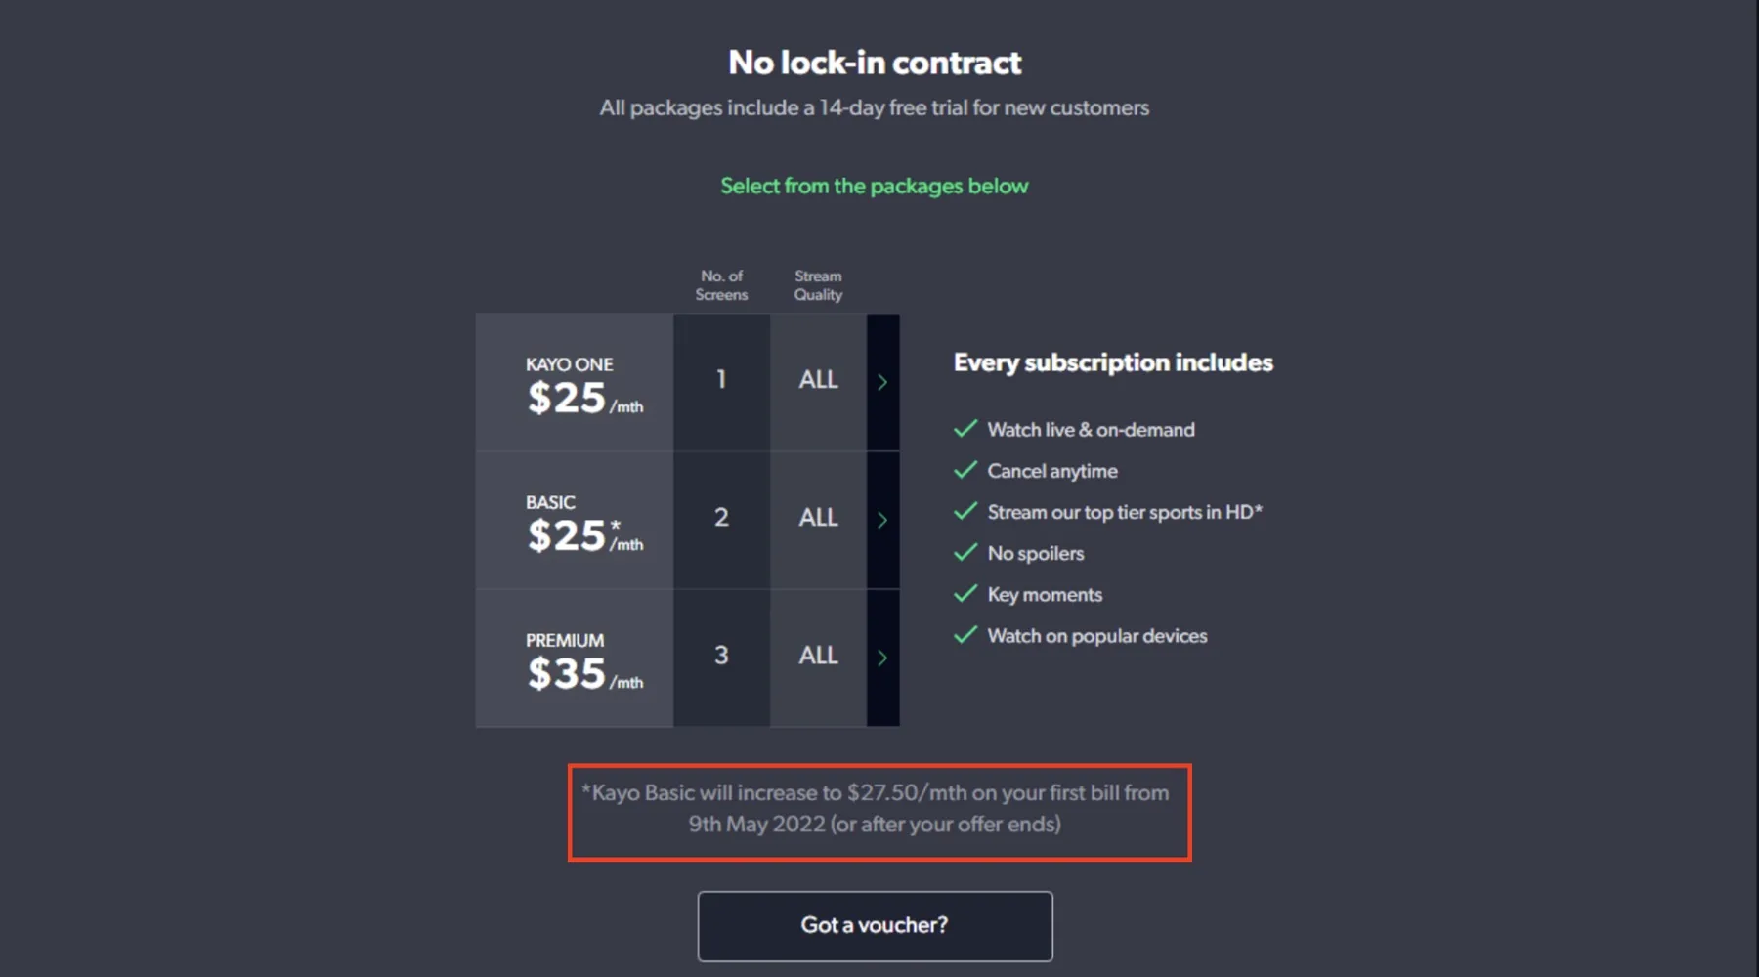Click the checkmark next to "Watch on popular devices"
This screenshot has height=977, width=1759.
(965, 635)
